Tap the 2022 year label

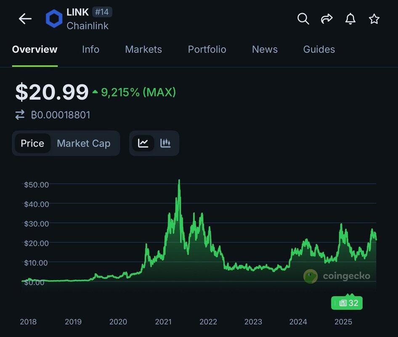208,322
